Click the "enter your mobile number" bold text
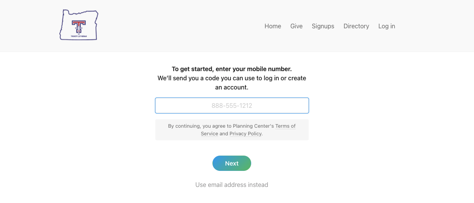The width and height of the screenshot is (474, 203). (x=253, y=69)
